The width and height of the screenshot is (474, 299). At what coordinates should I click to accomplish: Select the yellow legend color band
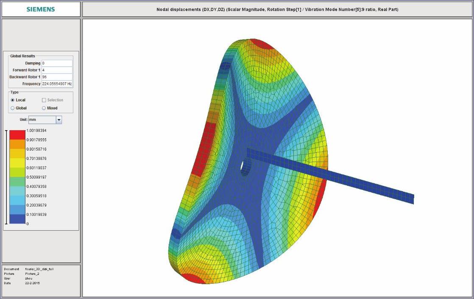point(18,163)
